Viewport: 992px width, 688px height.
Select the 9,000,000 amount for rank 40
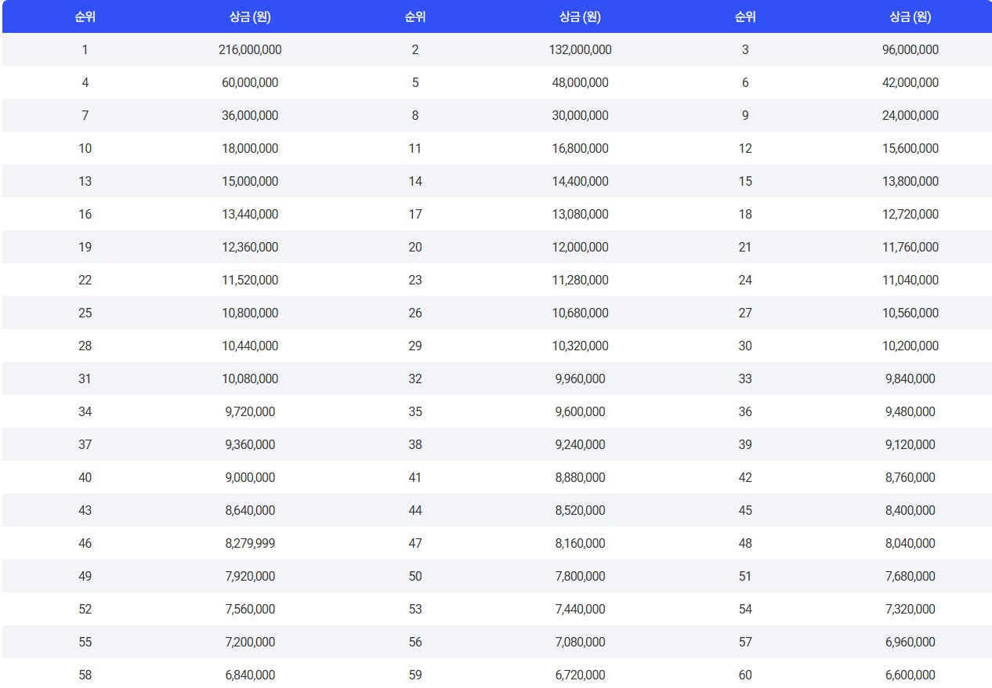click(x=250, y=477)
